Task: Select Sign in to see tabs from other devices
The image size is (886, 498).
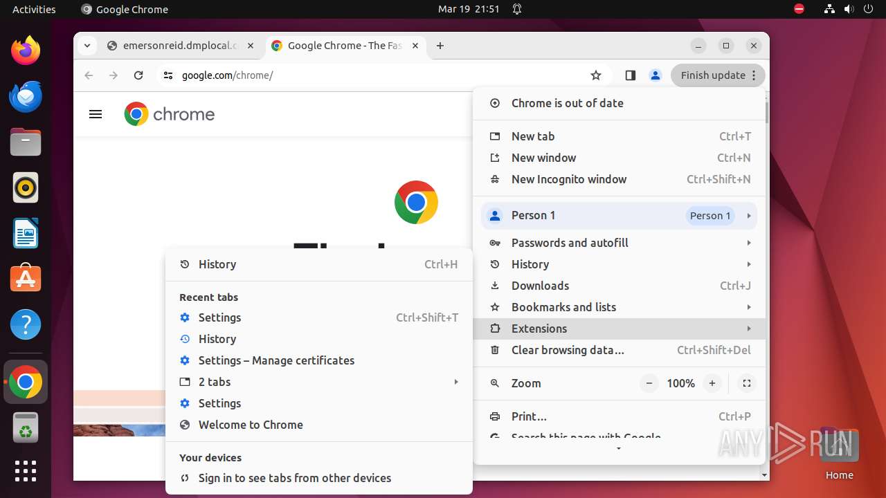Action: pos(319,478)
